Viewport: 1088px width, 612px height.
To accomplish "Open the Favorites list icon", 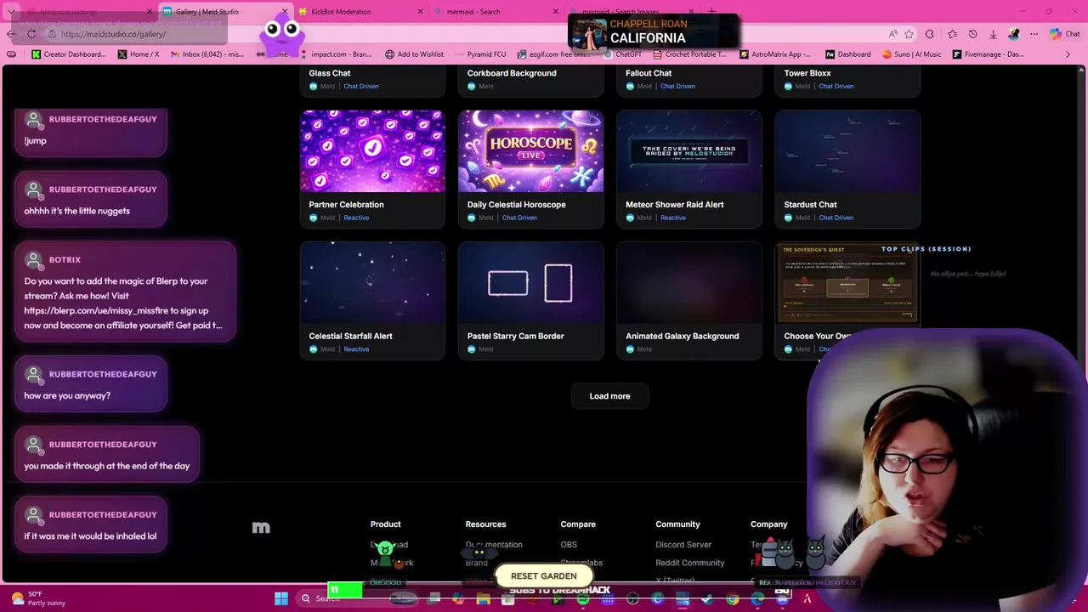I will pos(952,34).
